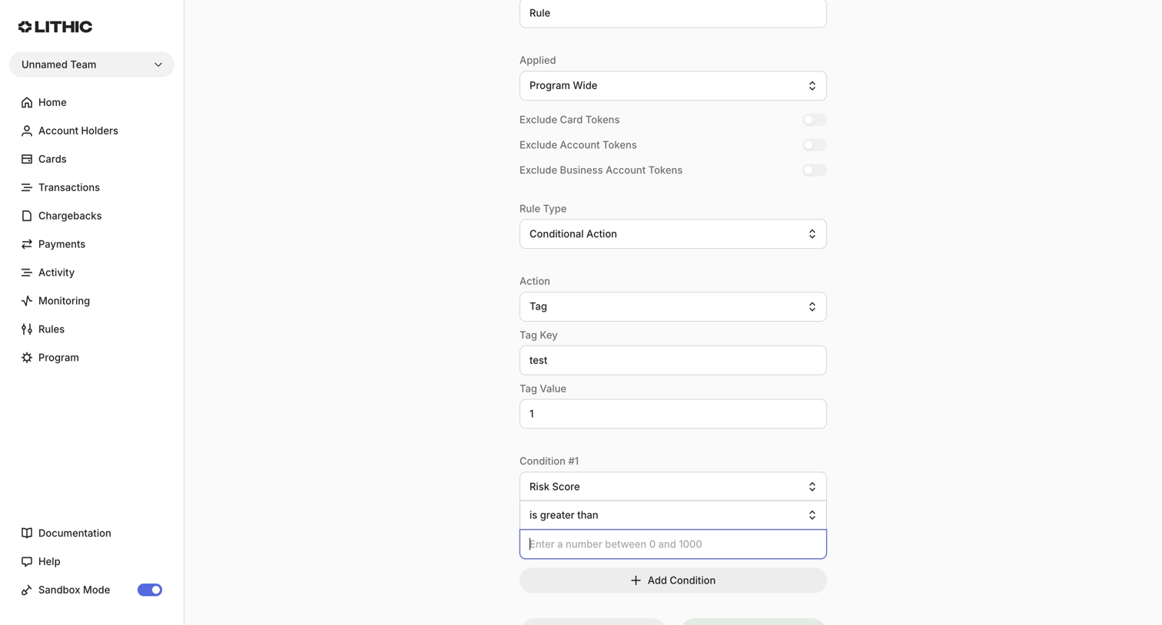Click the Monitoring pulse icon
The width and height of the screenshot is (1162, 625).
click(27, 301)
